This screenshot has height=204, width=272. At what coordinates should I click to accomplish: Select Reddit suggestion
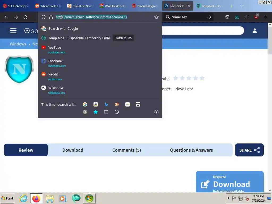point(100,76)
